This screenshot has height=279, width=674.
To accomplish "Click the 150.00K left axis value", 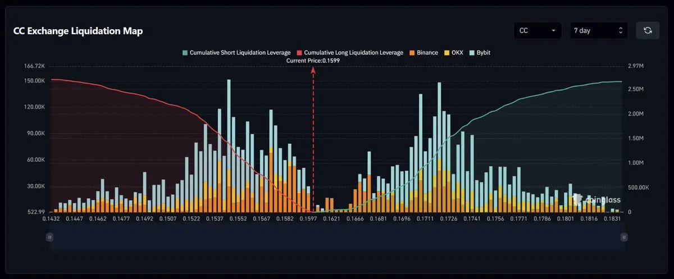I will tap(34, 81).
